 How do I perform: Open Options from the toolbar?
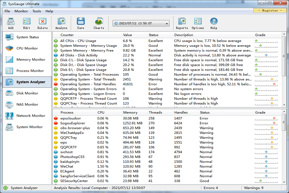(x=198, y=23)
